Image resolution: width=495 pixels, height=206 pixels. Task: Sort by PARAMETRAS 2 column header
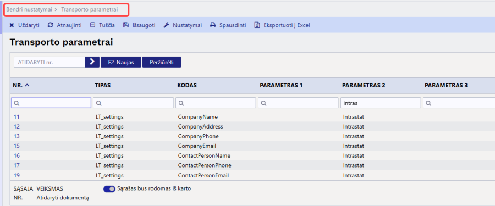(x=364, y=85)
